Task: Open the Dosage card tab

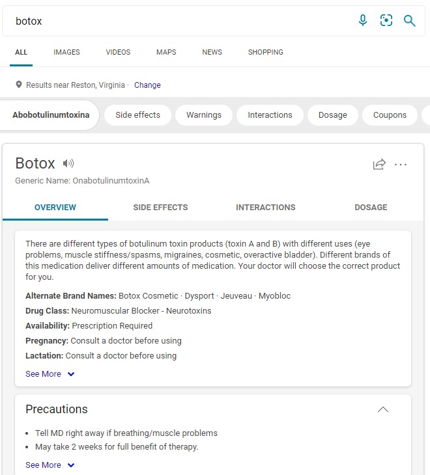Action: [x=371, y=208]
